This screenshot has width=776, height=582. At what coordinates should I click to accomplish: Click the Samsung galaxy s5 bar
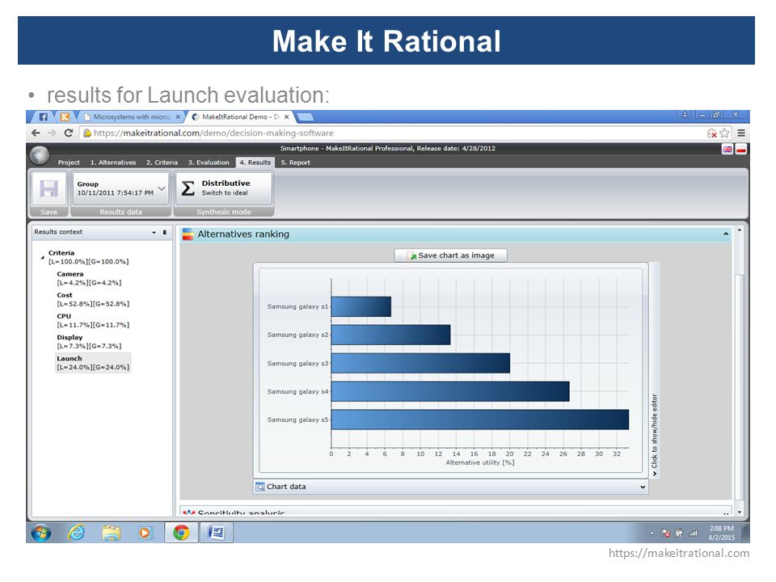point(480,420)
